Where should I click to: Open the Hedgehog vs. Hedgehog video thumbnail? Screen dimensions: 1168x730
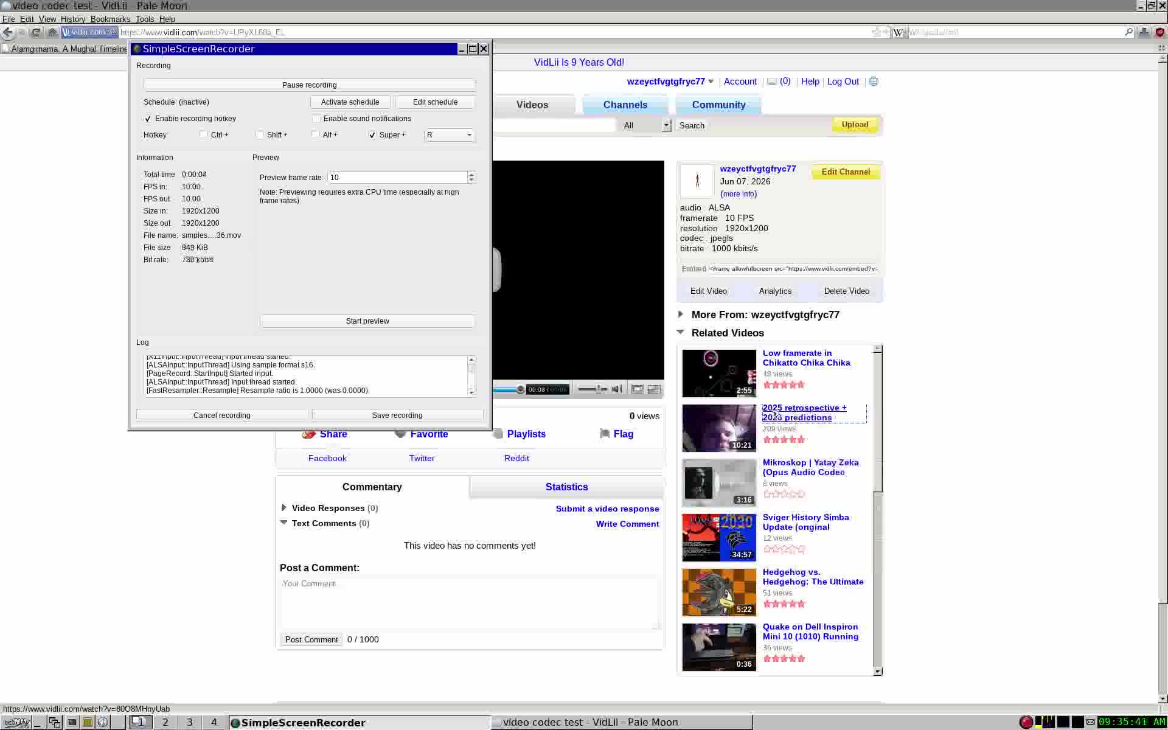coord(719,593)
